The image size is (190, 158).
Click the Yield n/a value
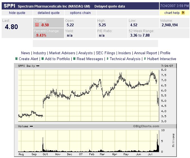(x=69, y=35)
